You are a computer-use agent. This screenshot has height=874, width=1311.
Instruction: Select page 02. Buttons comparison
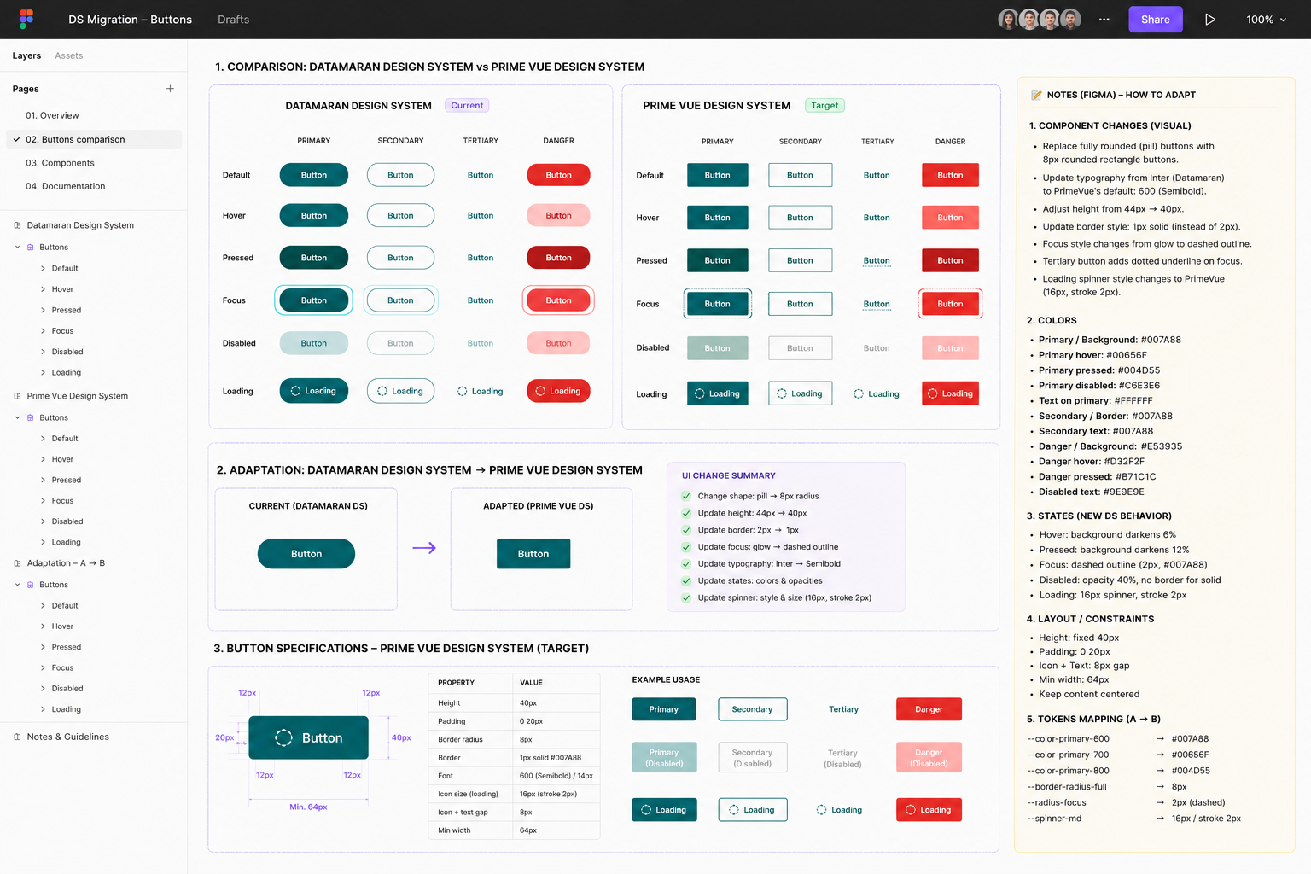click(94, 139)
